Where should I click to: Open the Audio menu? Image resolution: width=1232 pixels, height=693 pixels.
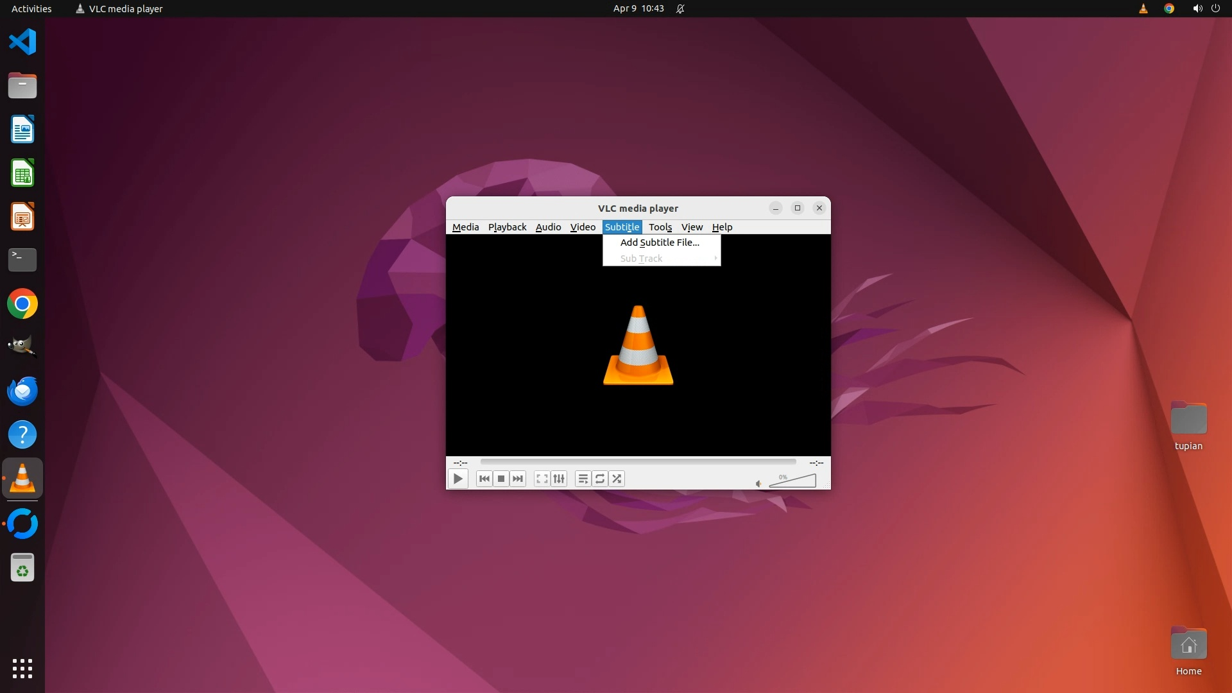tap(548, 227)
